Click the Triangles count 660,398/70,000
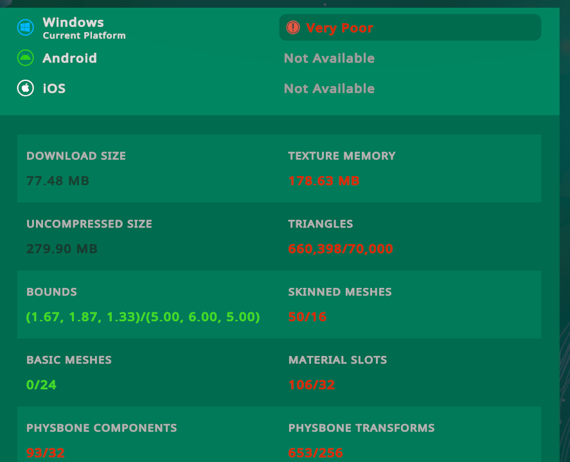Viewport: 570px width, 462px height. tap(341, 249)
